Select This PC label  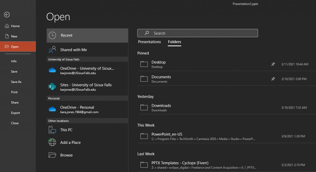tap(66, 130)
